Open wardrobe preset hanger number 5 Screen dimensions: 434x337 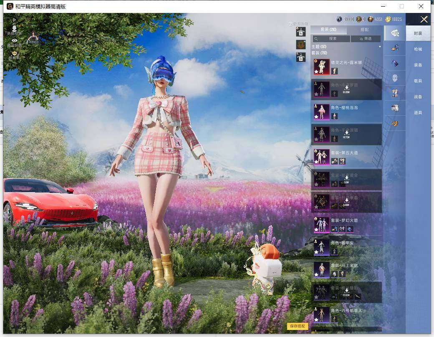point(301,57)
